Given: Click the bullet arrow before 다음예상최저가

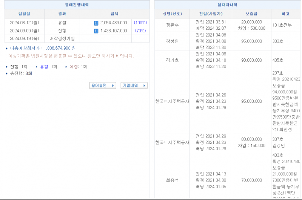Looking at the screenshot, I should (7, 49).
